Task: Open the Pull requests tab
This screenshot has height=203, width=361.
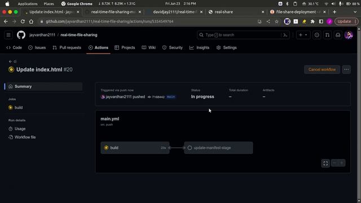Action: point(67,47)
